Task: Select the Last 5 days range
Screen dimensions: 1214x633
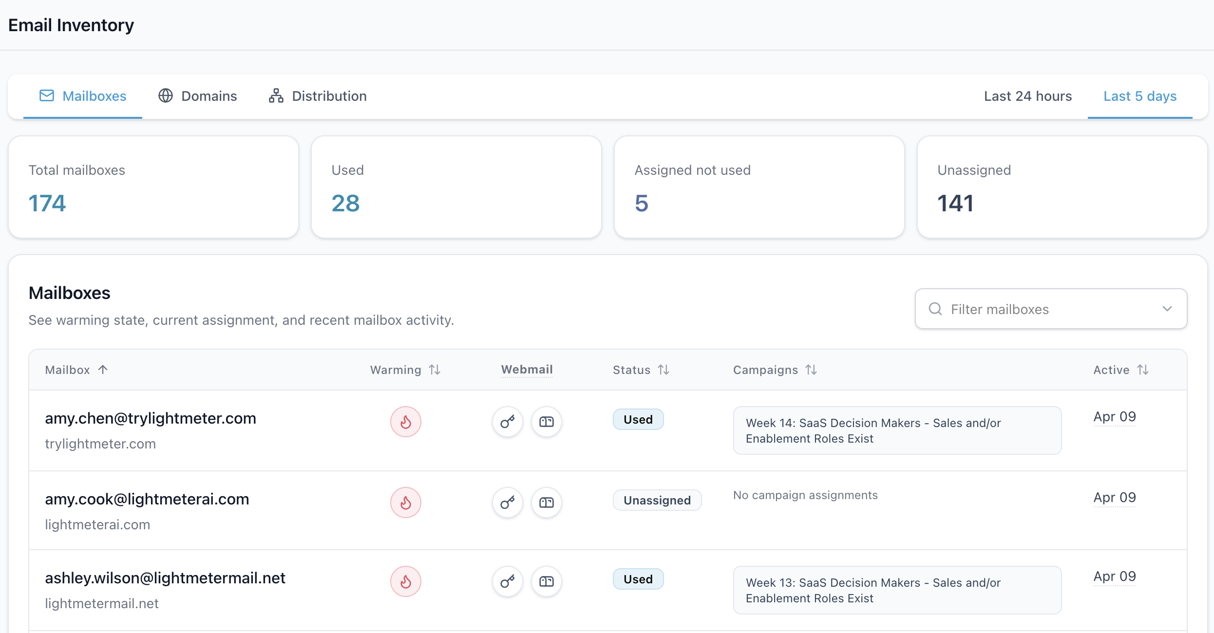Action: (1140, 96)
